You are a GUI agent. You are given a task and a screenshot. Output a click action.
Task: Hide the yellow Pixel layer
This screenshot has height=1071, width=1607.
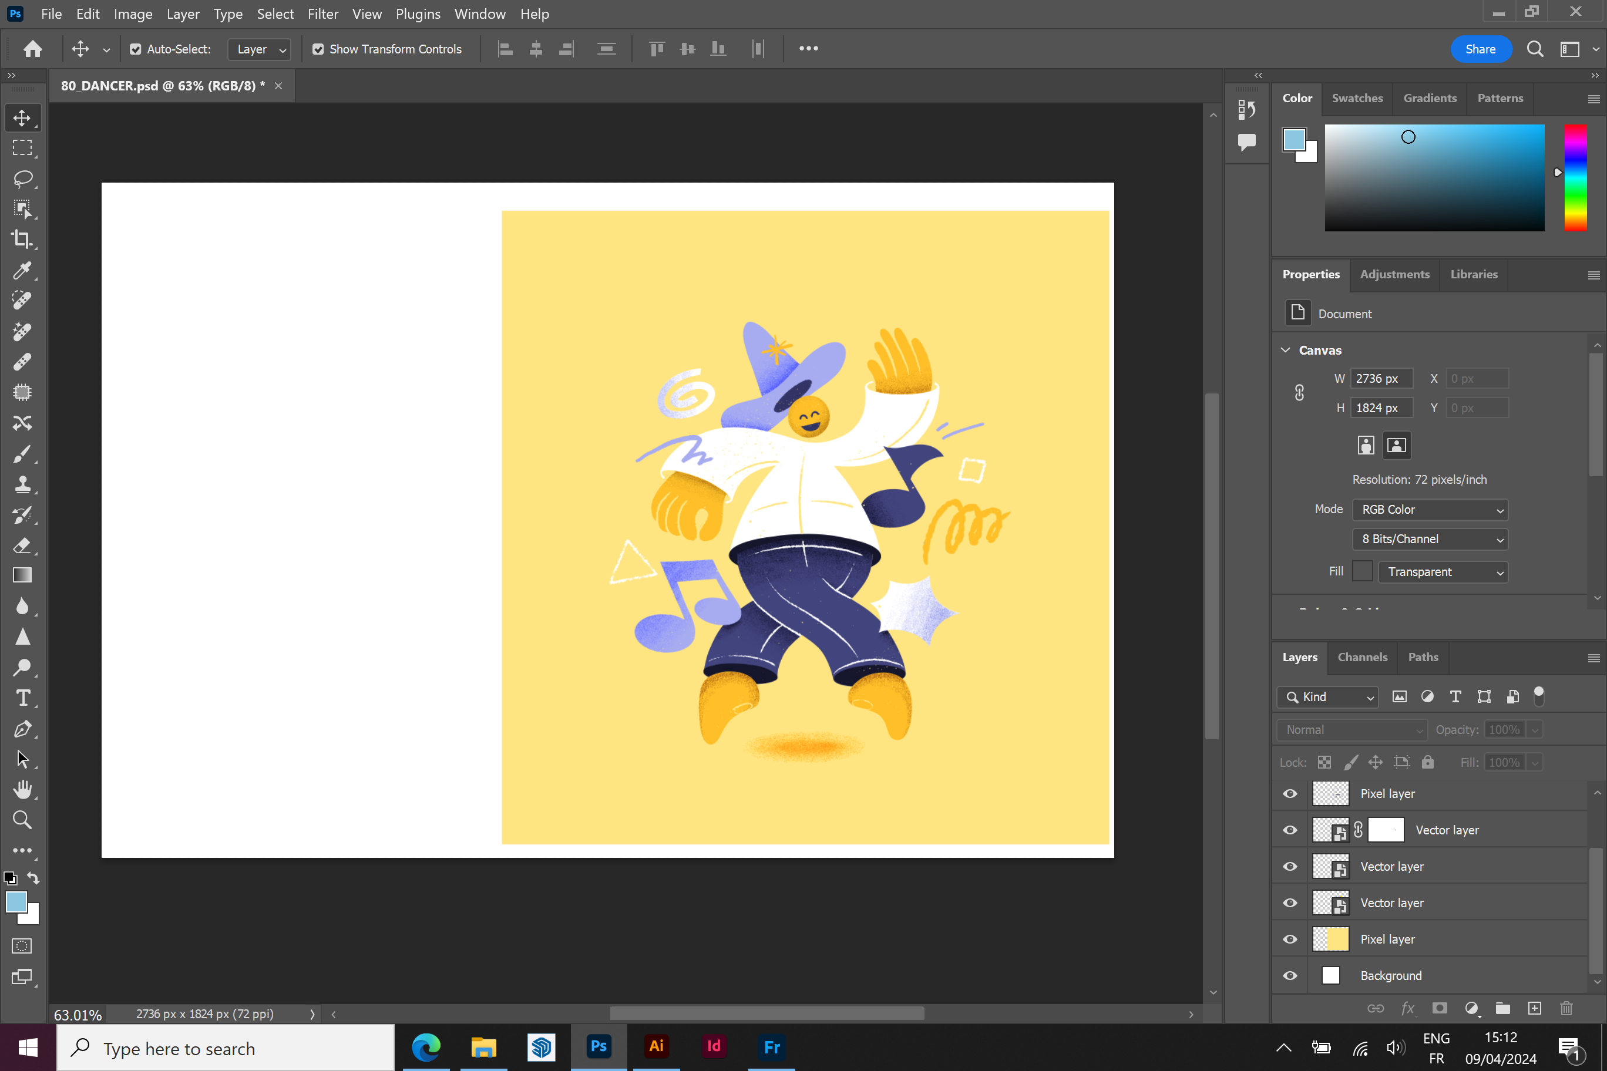1290,939
